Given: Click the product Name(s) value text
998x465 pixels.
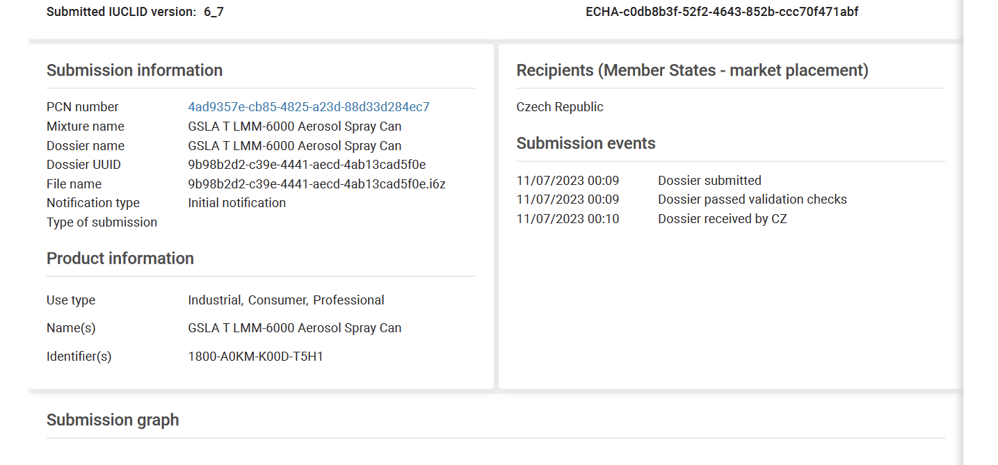Looking at the screenshot, I should [x=294, y=328].
